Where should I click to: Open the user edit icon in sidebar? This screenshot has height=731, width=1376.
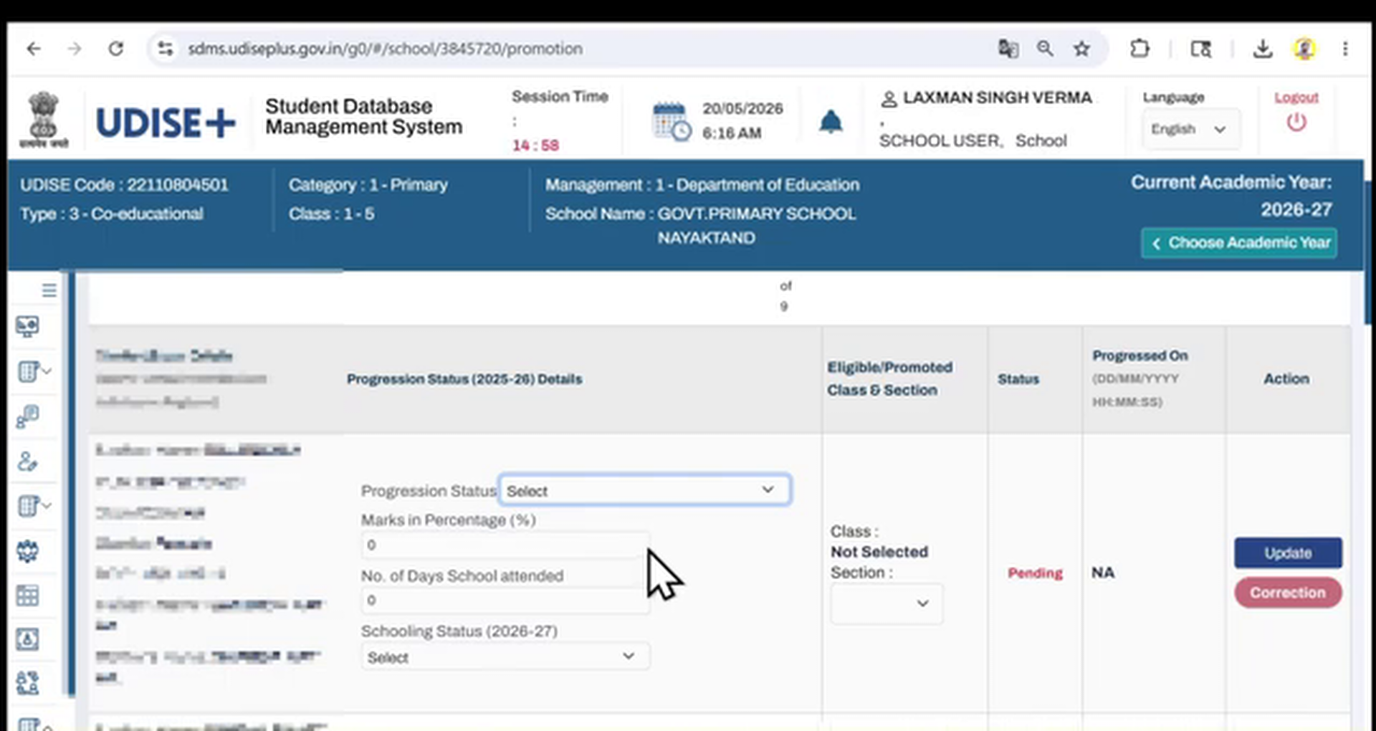(x=27, y=462)
